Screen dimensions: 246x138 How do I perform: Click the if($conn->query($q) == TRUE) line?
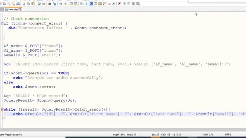pos(37,73)
